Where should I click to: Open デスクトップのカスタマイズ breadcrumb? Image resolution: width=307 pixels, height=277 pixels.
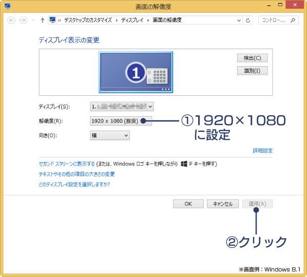88,20
